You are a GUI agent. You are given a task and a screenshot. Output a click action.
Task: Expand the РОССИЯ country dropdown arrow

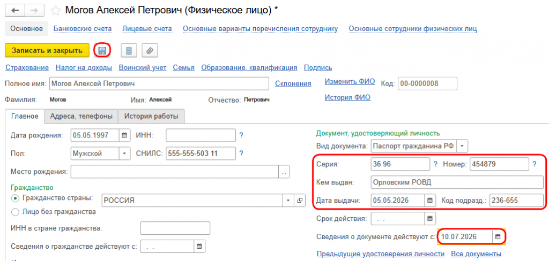click(x=288, y=201)
